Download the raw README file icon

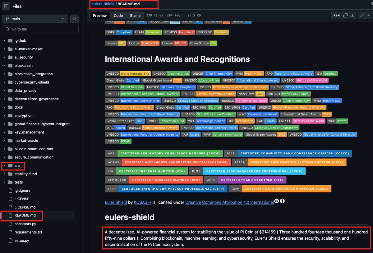(352, 15)
